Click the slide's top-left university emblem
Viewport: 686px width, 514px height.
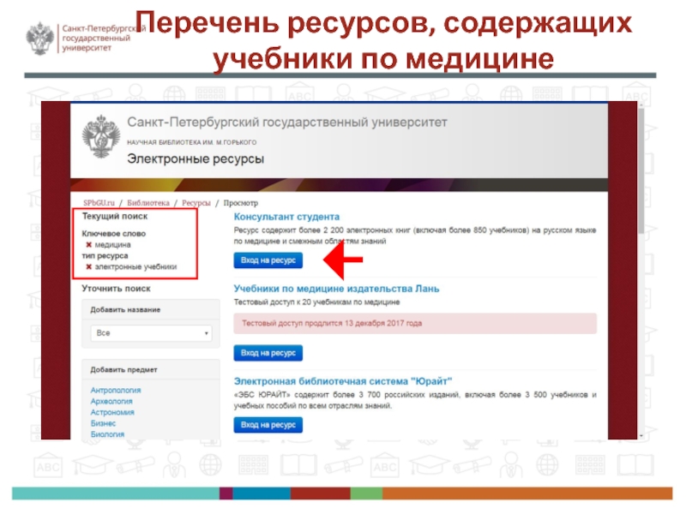point(39,39)
